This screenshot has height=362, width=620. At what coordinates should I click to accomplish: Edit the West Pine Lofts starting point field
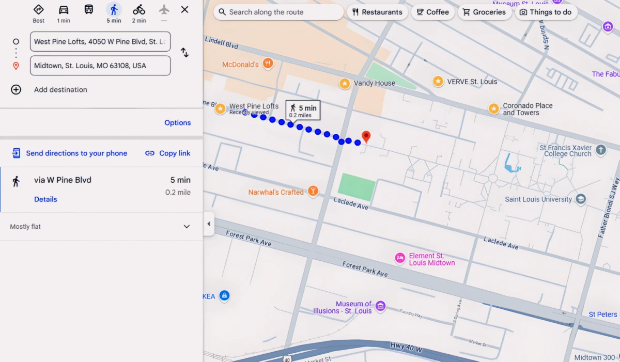(100, 41)
